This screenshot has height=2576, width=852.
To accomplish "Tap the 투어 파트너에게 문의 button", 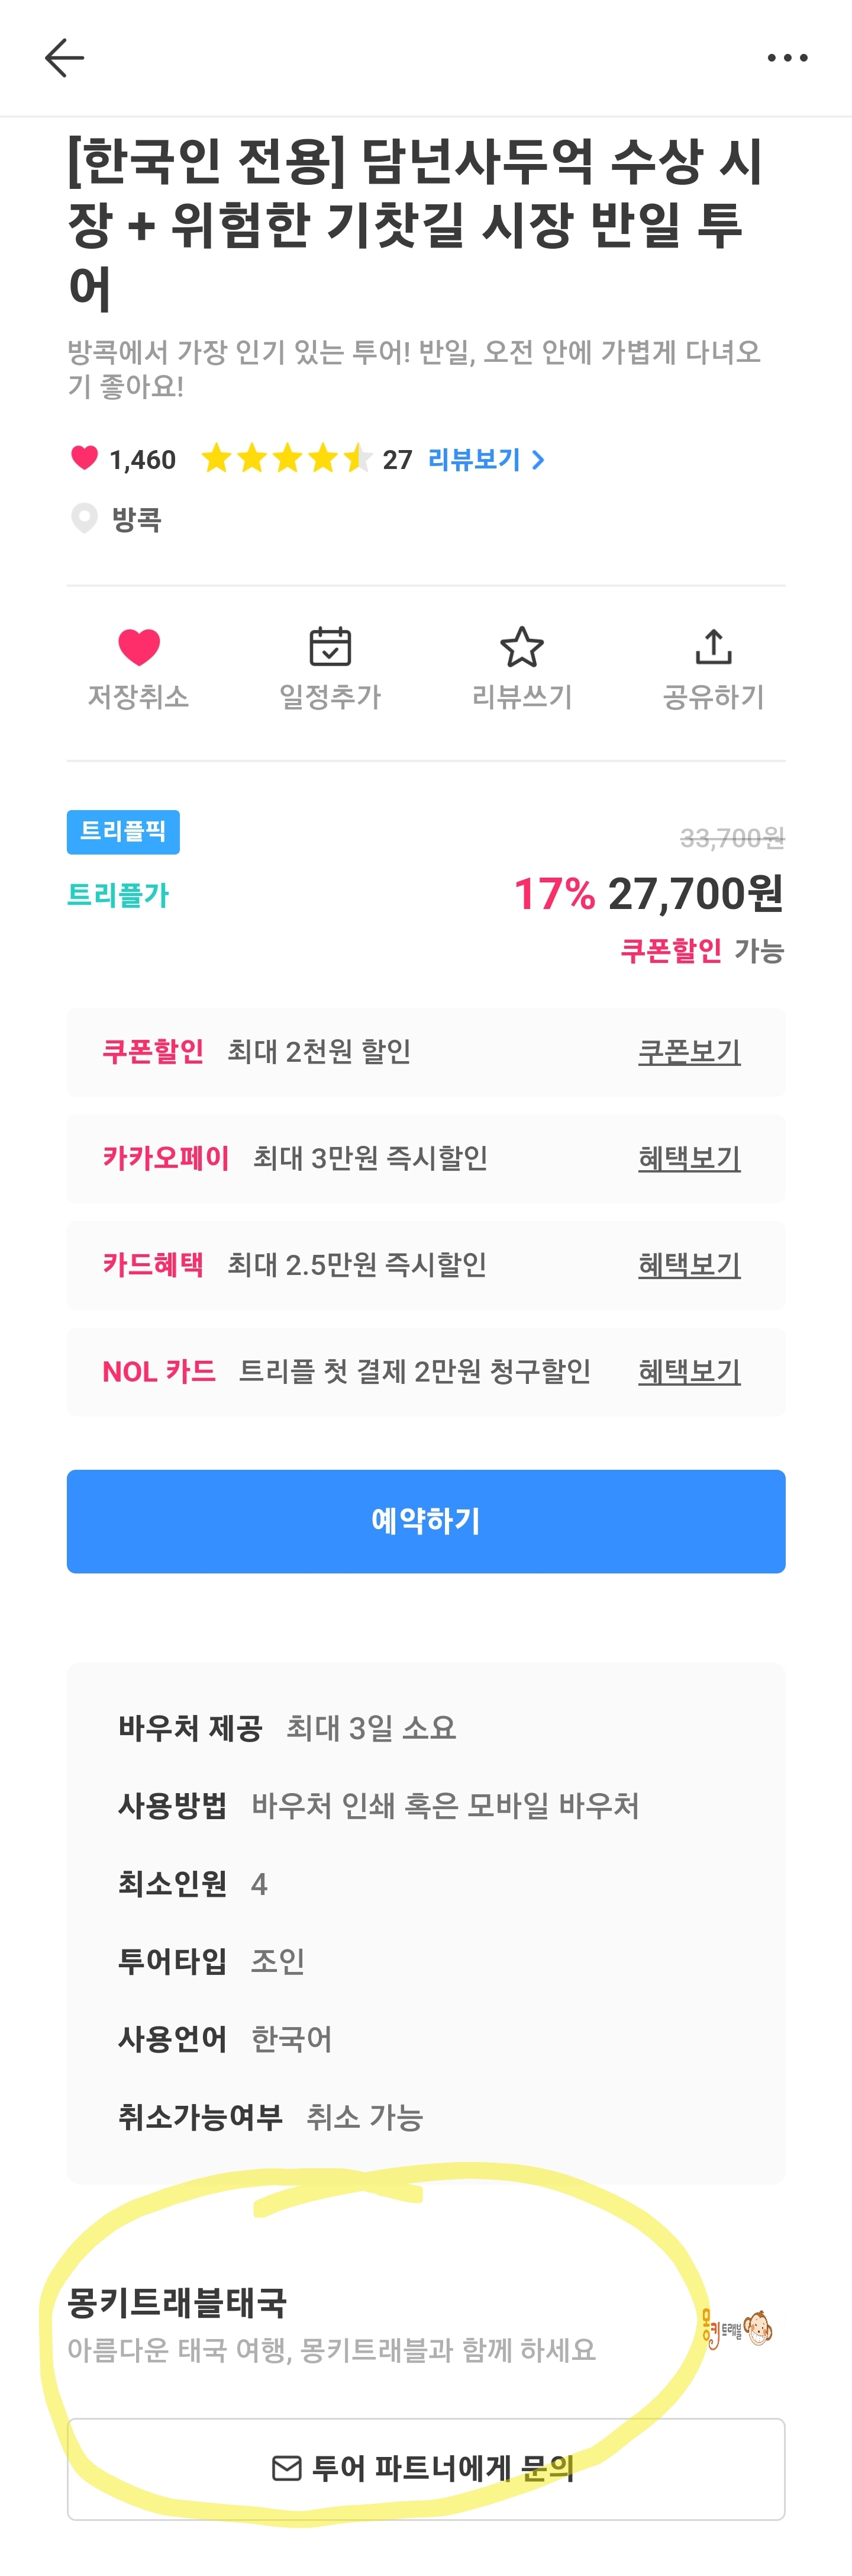I will (425, 2469).
